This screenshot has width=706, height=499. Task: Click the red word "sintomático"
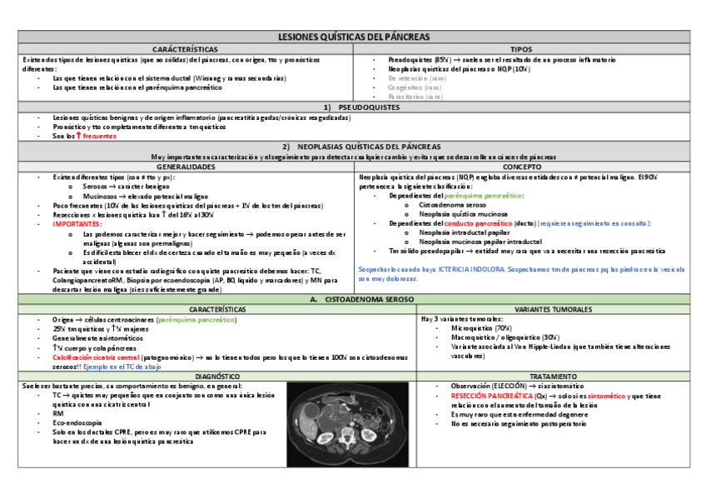click(x=606, y=396)
